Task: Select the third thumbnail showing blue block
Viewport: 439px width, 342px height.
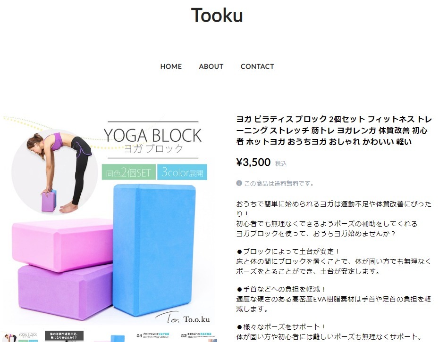Action: tap(109, 337)
